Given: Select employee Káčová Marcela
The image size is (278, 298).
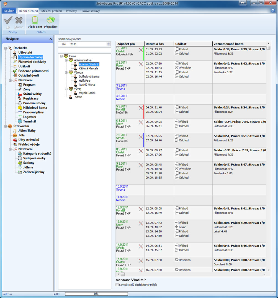Looking at the screenshot, I should pos(88,68).
